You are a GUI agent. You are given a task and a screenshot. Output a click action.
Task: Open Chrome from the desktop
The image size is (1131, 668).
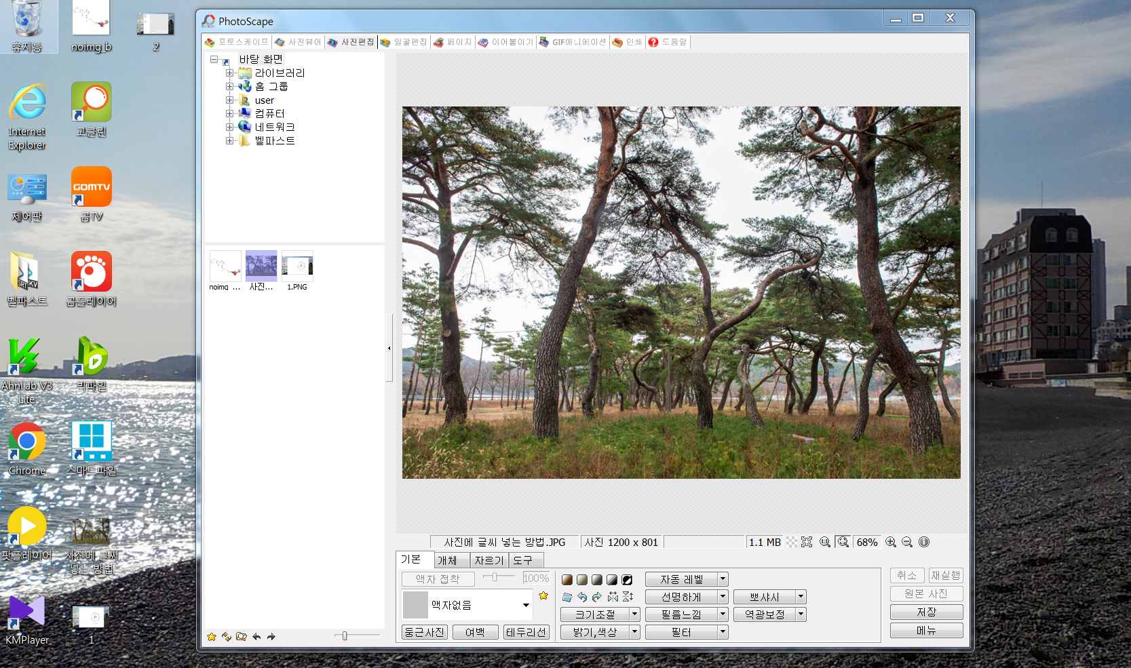click(x=27, y=449)
